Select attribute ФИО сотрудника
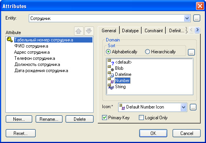 click(x=31, y=46)
